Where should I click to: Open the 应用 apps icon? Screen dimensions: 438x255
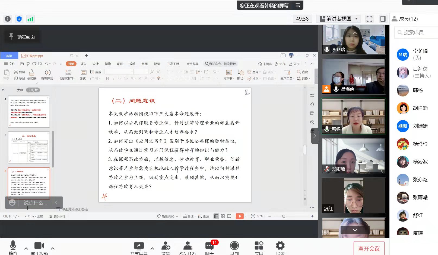tap(259, 248)
